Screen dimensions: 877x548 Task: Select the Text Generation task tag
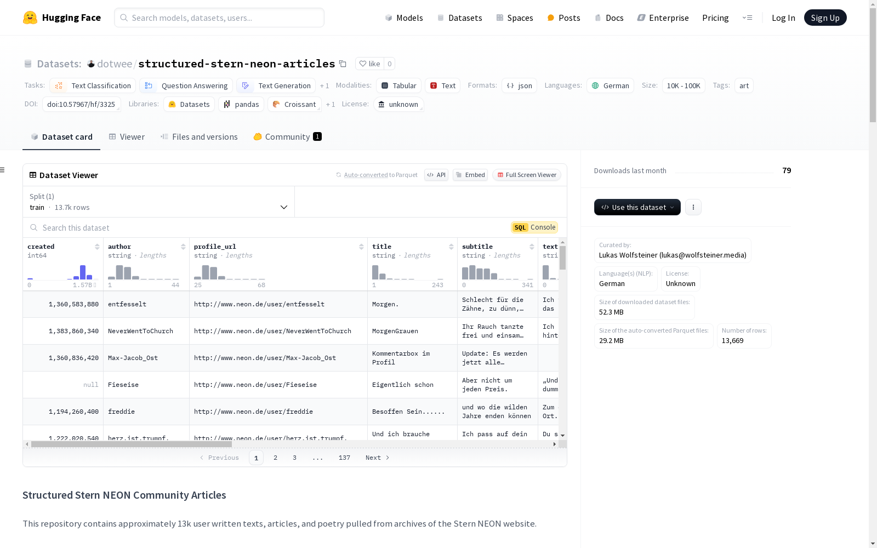tap(276, 85)
